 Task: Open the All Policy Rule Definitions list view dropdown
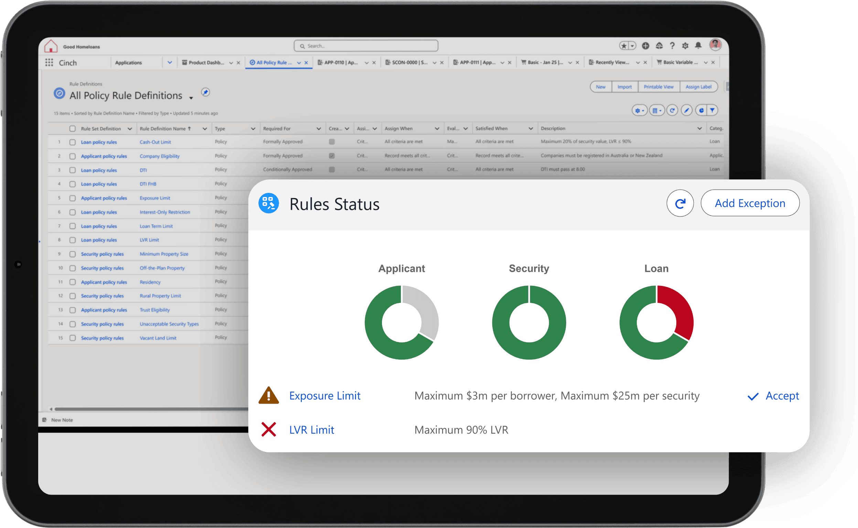click(x=191, y=98)
